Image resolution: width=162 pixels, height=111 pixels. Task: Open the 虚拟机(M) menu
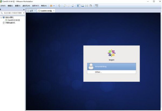tap(26, 6)
